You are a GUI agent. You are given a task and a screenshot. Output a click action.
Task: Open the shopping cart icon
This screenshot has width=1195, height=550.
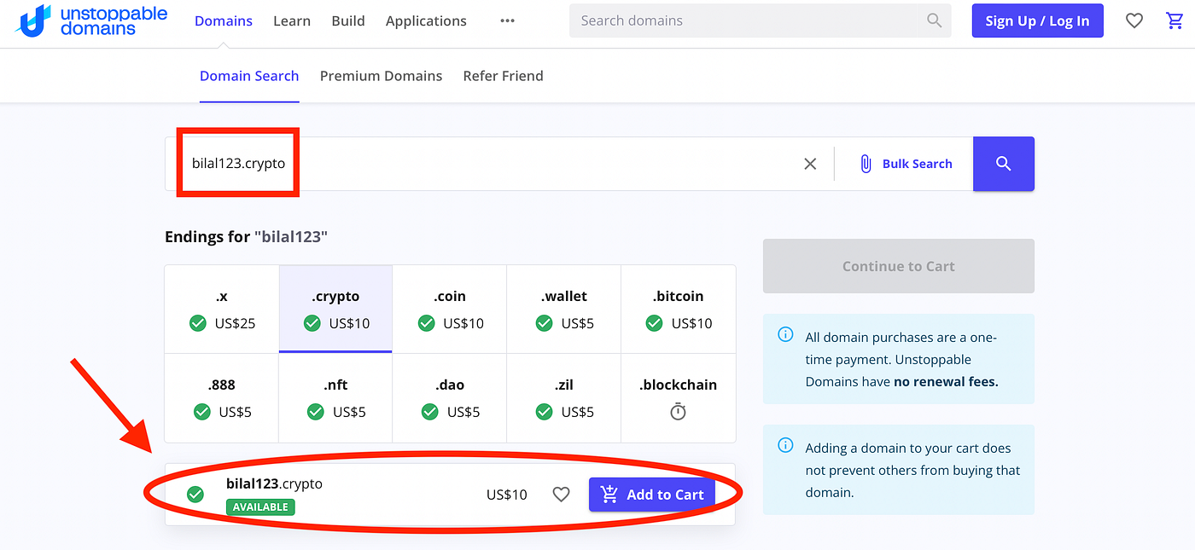click(x=1175, y=21)
